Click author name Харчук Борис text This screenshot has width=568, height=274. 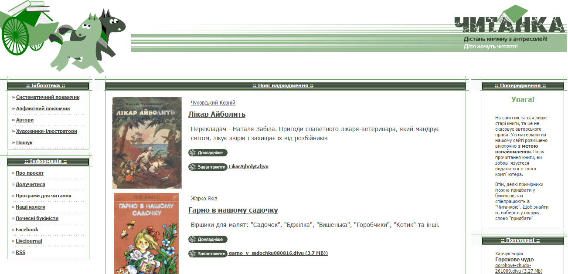510,254
